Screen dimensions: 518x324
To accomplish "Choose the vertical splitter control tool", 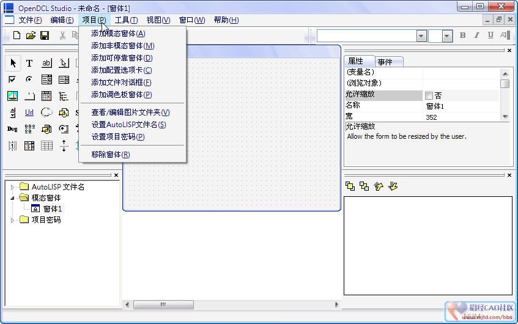I will point(64,145).
